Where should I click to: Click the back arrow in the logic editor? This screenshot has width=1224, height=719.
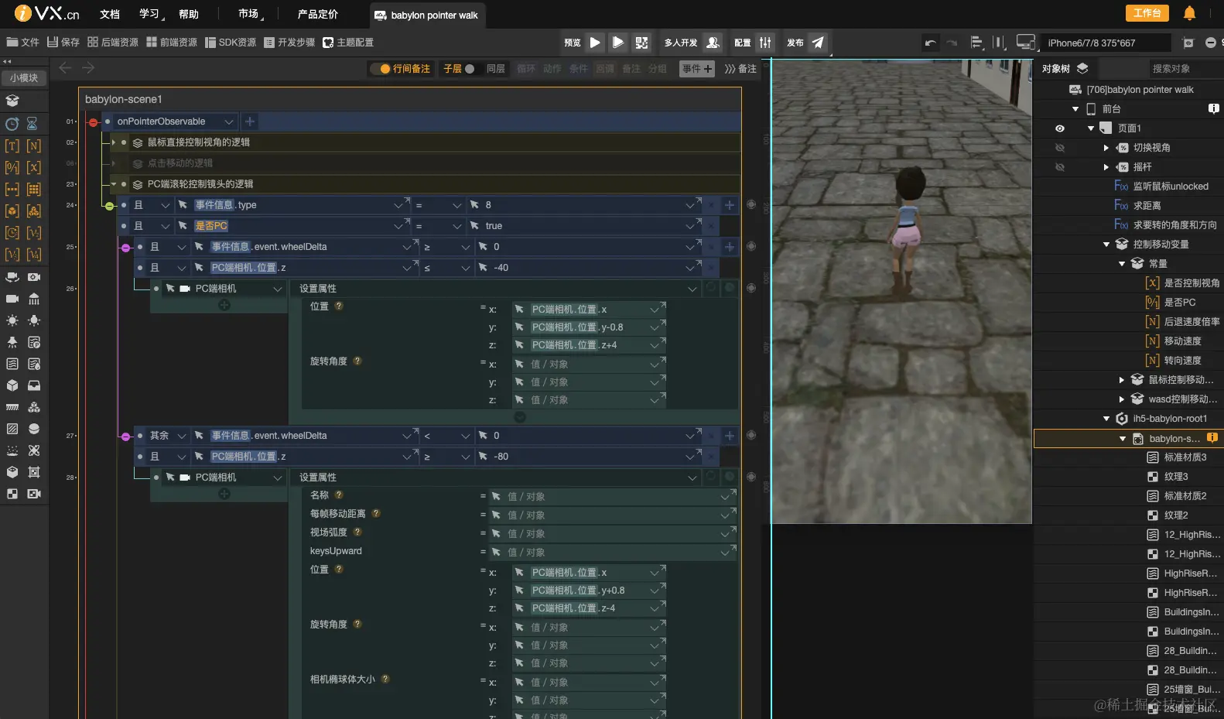coord(65,68)
